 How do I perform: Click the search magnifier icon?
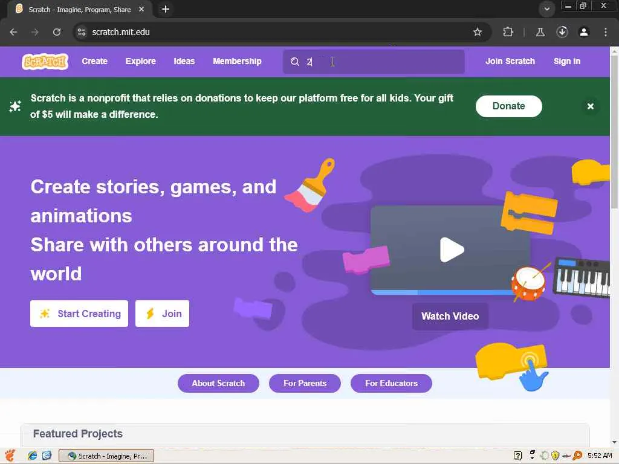[295, 62]
